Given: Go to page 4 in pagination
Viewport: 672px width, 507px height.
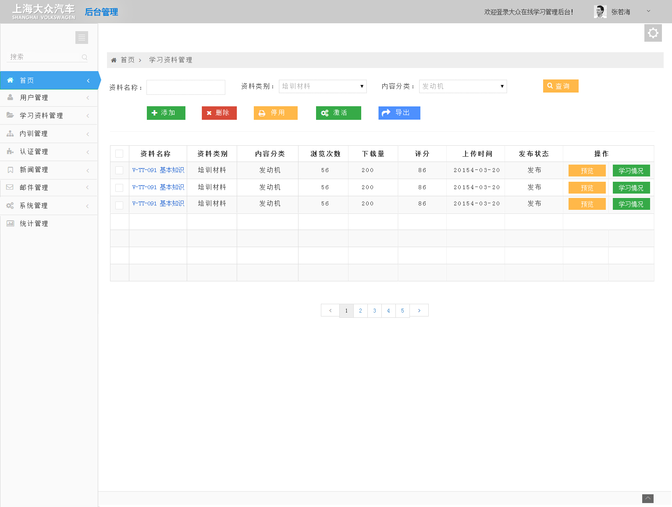Looking at the screenshot, I should pos(388,310).
